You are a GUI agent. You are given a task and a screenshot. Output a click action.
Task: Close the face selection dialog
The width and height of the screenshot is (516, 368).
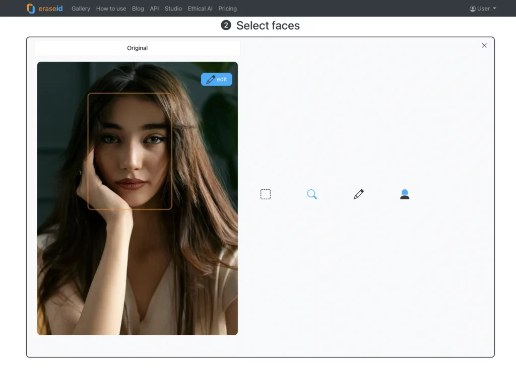coord(484,45)
